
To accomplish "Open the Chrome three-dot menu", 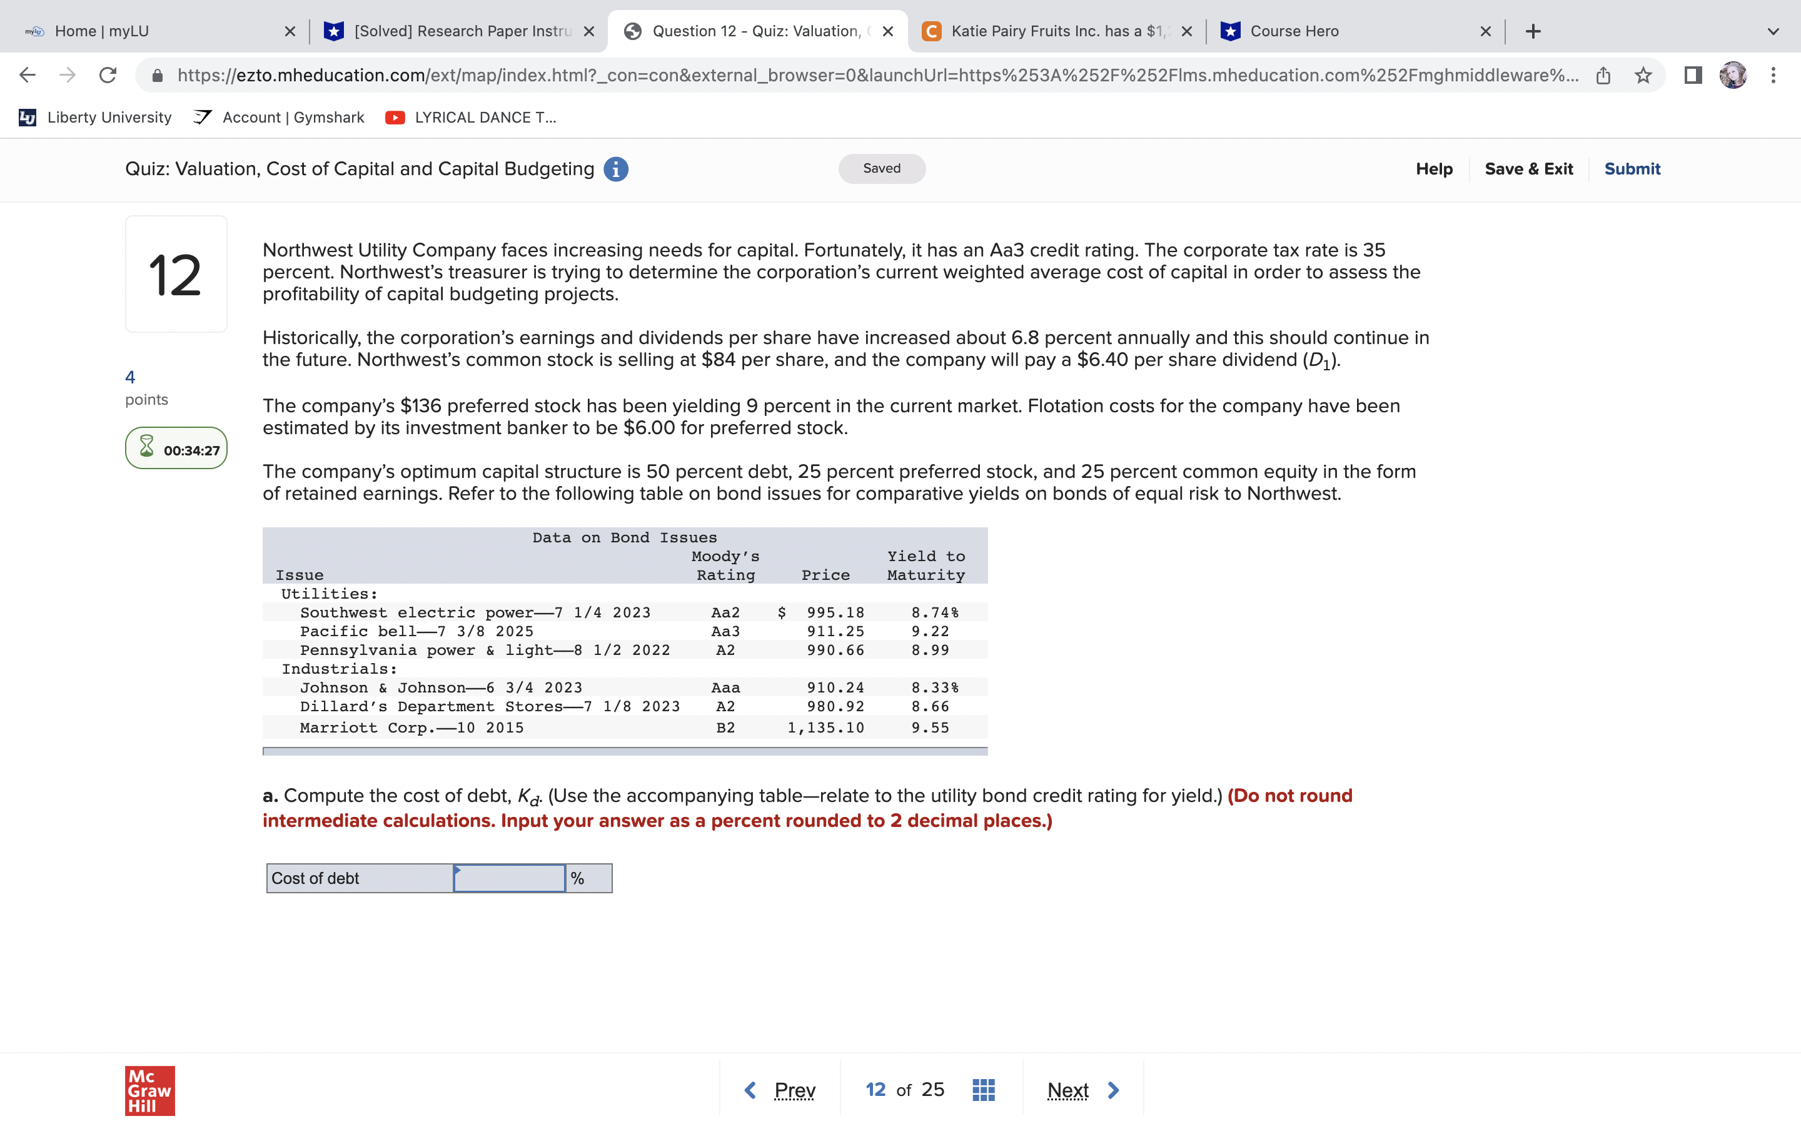I will coord(1773,74).
